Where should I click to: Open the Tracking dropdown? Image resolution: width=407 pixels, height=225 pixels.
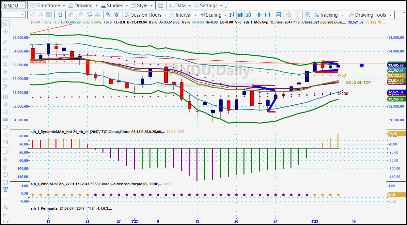pos(329,15)
